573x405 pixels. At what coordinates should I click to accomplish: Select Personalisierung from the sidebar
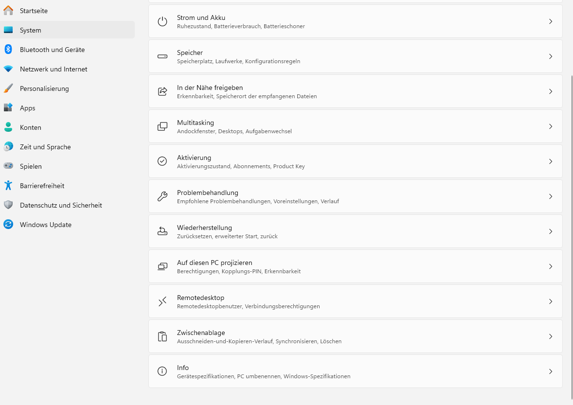44,88
